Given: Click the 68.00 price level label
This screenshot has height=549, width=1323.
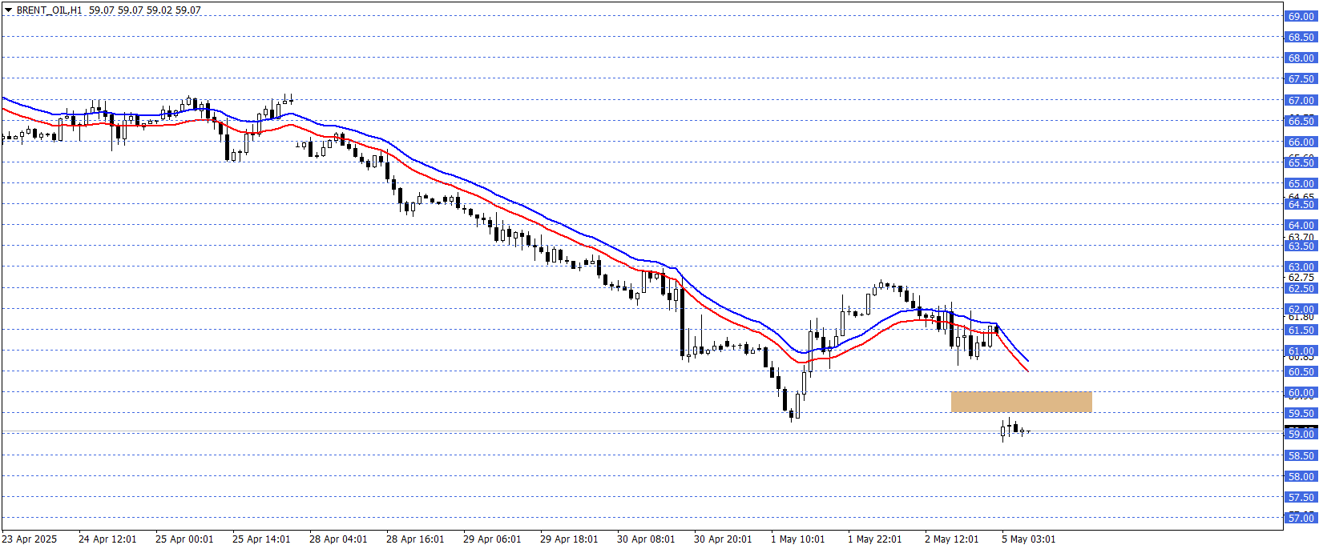Looking at the screenshot, I should coord(1301,58).
